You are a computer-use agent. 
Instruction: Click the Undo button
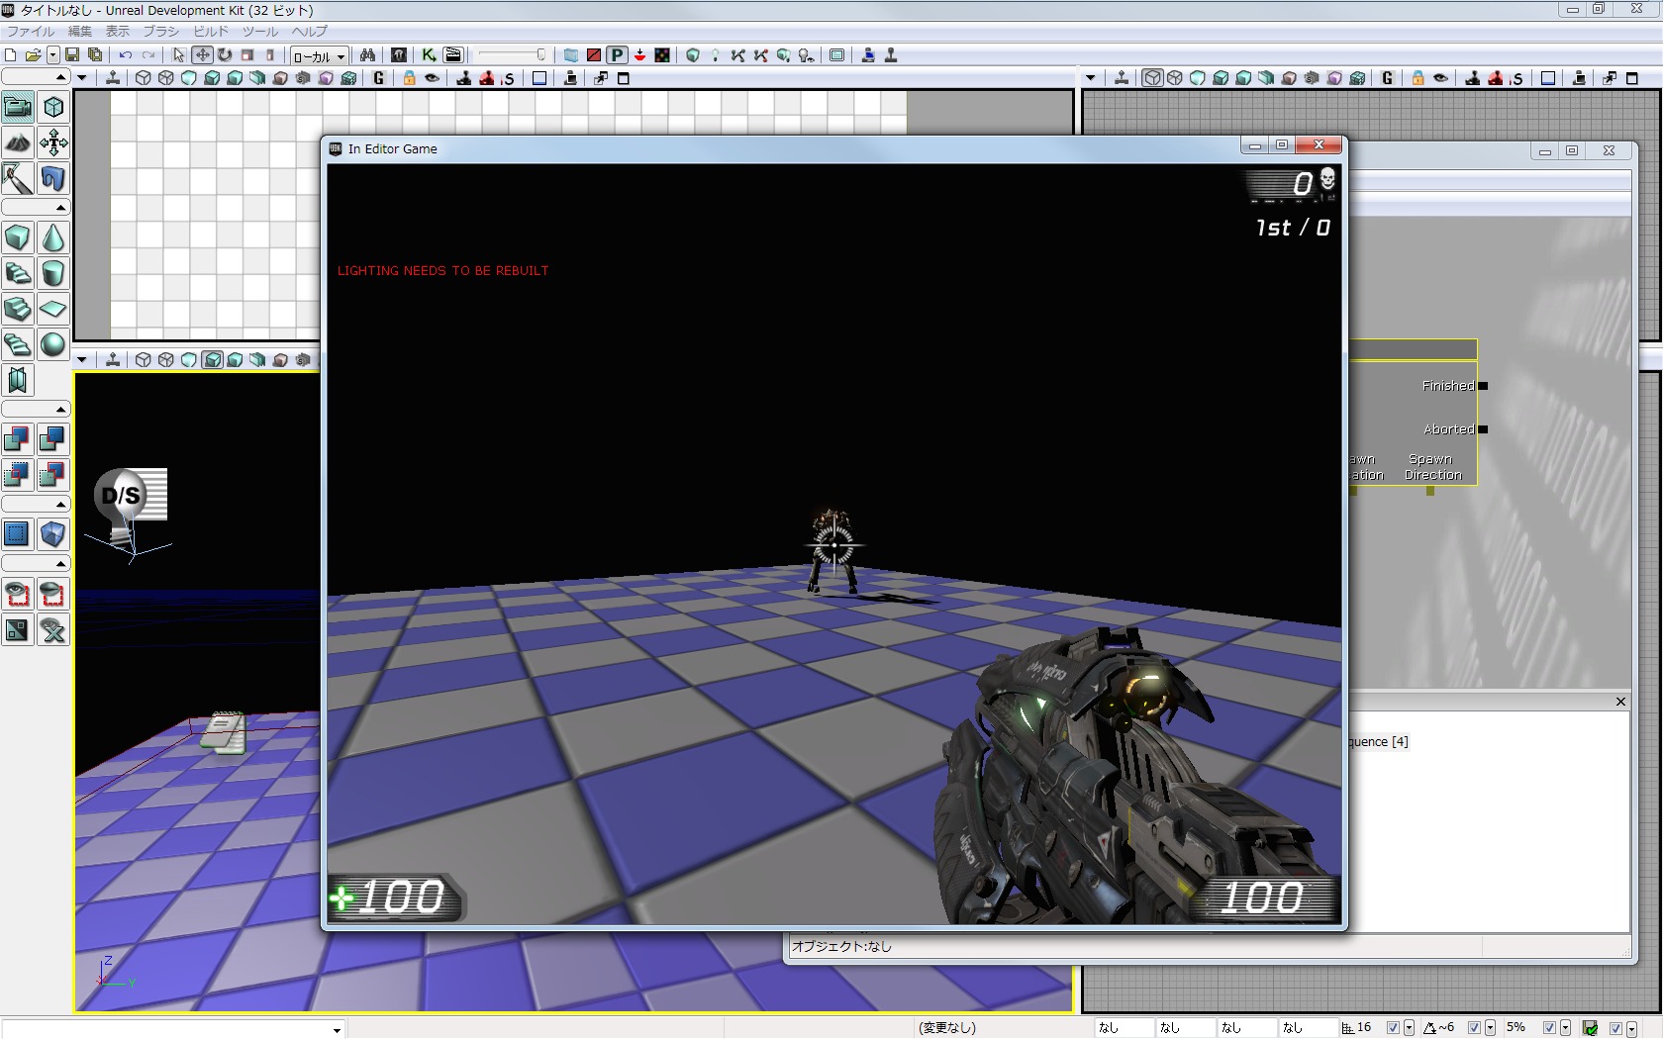coord(126,55)
